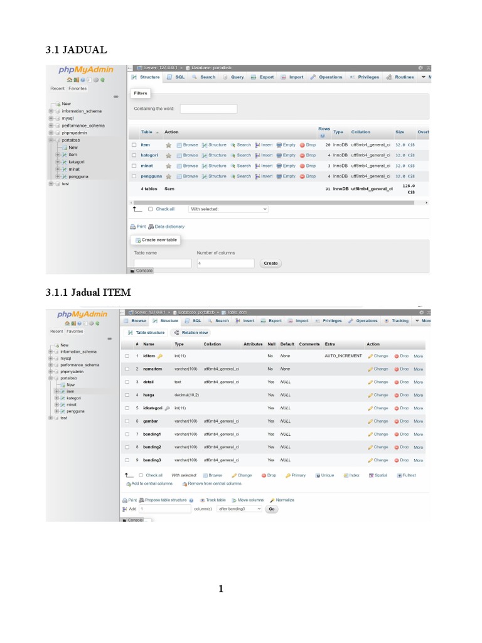This screenshot has width=482, height=643.
Task: Open Structure for the minat table row
Action: tap(214, 166)
